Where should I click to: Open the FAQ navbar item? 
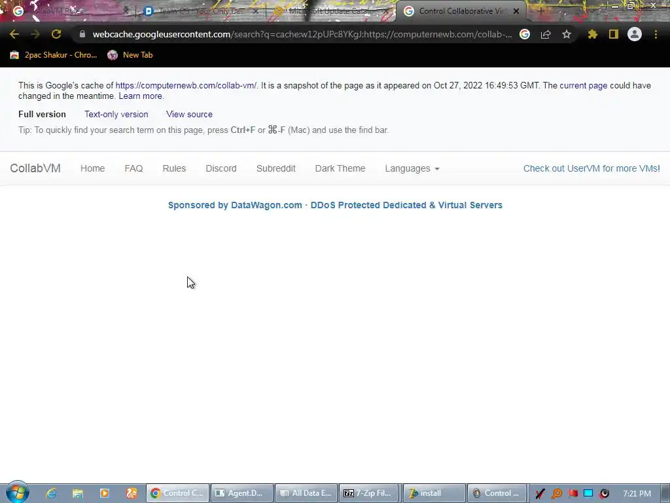click(x=133, y=168)
